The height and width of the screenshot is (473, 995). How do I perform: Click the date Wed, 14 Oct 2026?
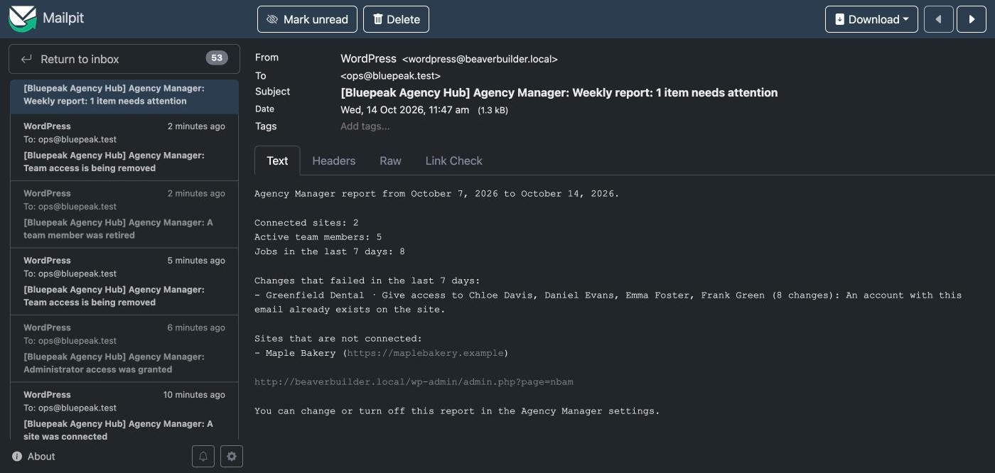pyautogui.click(x=405, y=109)
